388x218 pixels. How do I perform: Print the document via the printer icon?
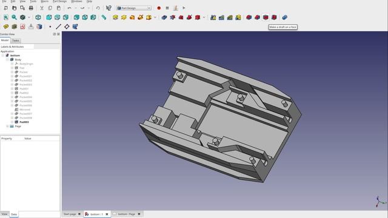(x=31, y=8)
